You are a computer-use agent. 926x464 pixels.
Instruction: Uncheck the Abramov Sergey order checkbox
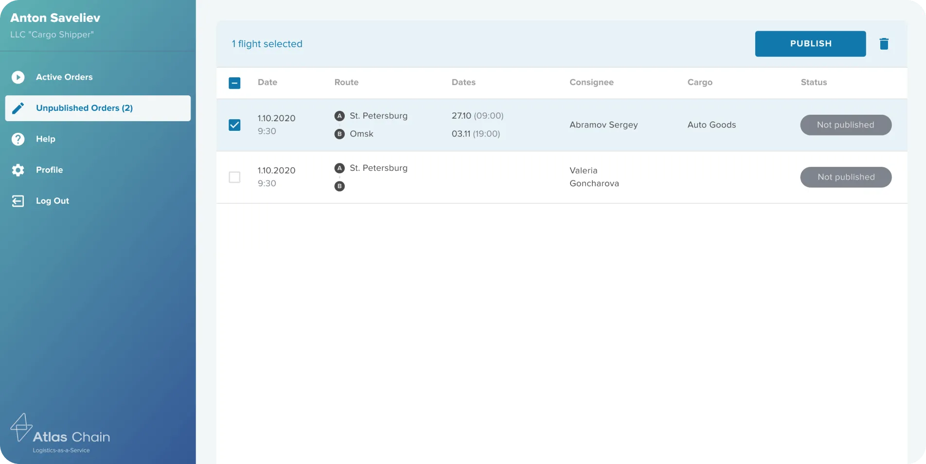pos(234,125)
